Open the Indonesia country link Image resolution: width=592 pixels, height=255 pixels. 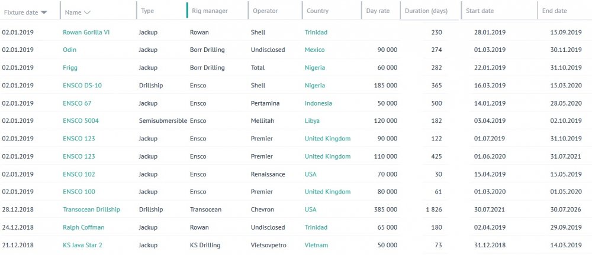click(318, 103)
